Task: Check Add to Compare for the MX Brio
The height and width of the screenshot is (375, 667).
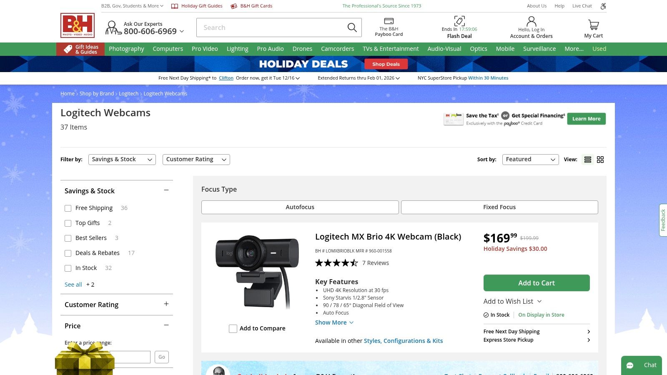Action: (x=233, y=329)
